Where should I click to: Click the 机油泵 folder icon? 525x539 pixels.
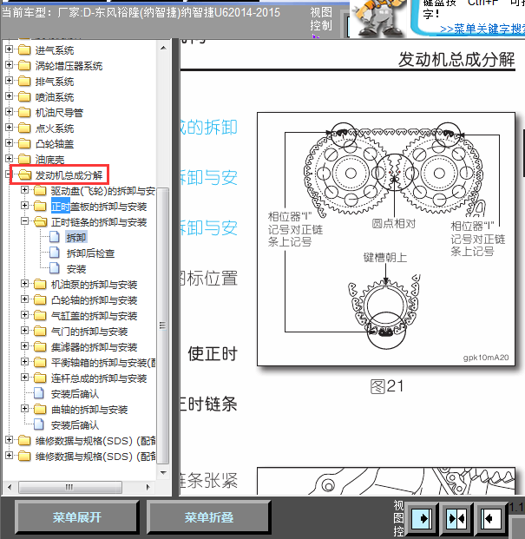point(40,285)
